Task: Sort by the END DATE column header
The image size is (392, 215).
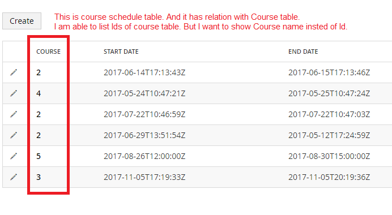Action: pyautogui.click(x=303, y=51)
